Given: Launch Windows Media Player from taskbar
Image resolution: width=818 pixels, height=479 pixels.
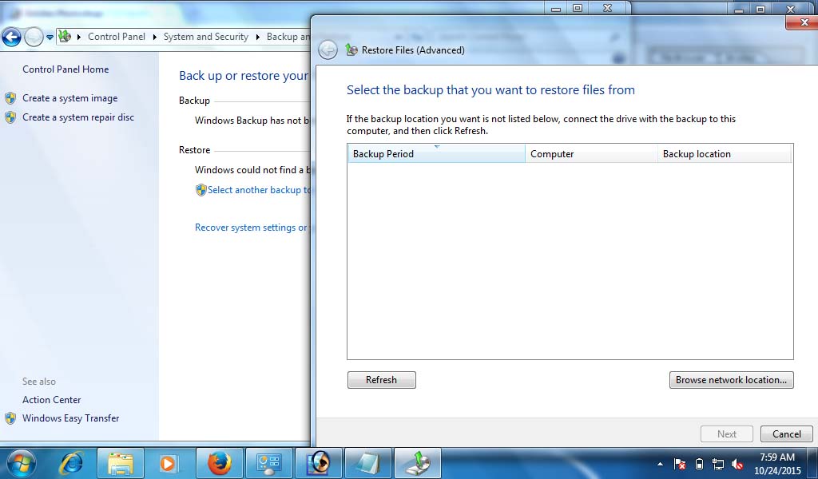Looking at the screenshot, I should click(168, 463).
